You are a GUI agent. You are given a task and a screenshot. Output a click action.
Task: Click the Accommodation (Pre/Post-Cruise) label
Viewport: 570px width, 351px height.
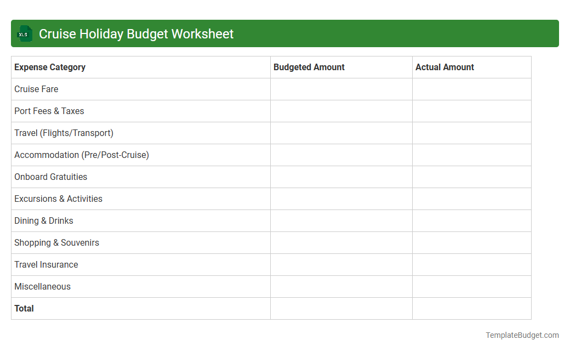[82, 155]
